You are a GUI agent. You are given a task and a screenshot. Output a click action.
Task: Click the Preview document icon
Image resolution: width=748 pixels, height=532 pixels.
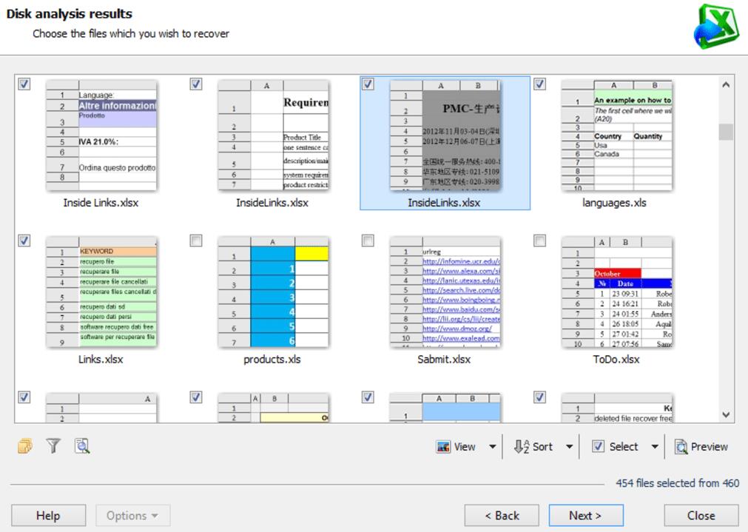[x=681, y=447]
